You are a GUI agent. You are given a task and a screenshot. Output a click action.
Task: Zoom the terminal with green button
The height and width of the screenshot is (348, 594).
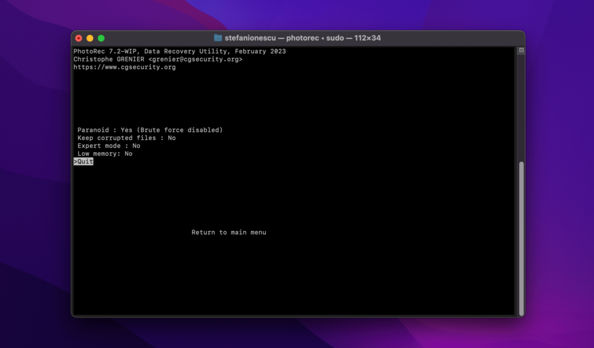pos(101,38)
